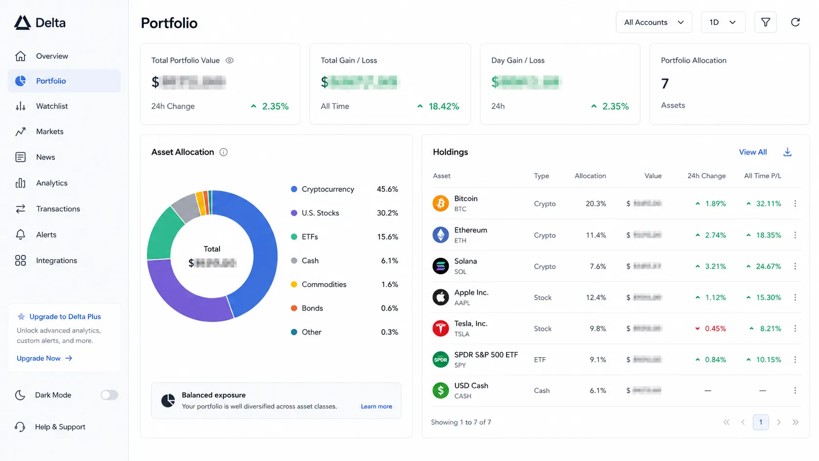Open Markets in the sidebar

tap(64, 132)
